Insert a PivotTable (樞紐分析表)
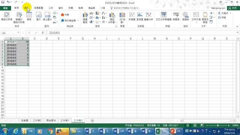Viewport: 240px width, 135px height. point(7,16)
